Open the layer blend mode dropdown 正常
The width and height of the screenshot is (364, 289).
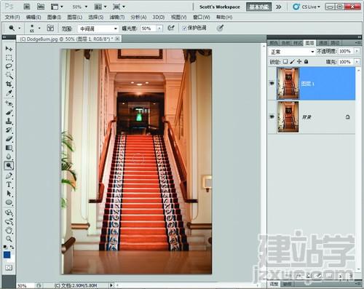coord(292,52)
